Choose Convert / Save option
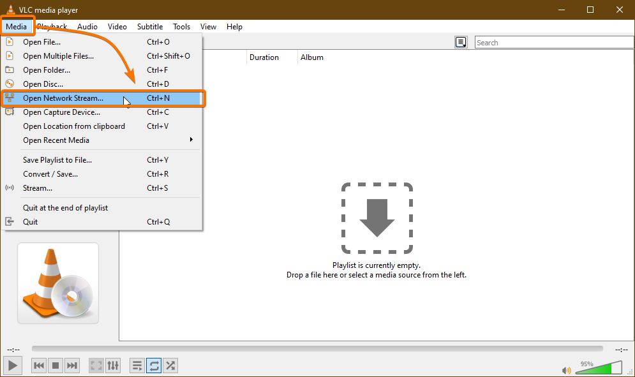 50,174
